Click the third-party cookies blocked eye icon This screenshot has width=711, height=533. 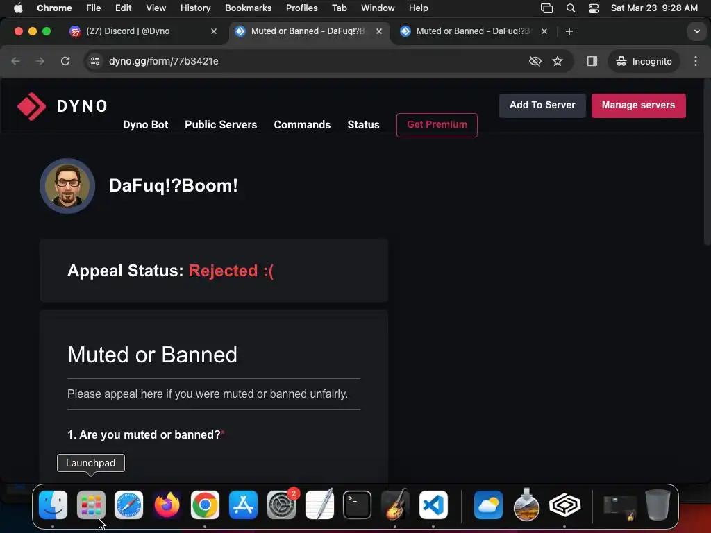click(x=535, y=61)
